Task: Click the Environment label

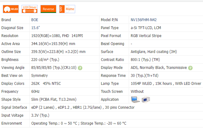Action: pos(12,123)
